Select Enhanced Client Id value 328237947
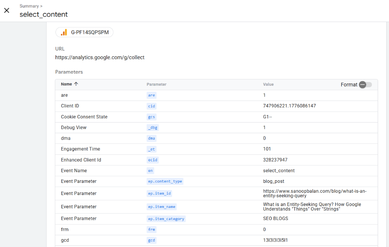This screenshot has width=389, height=247. coord(275,160)
